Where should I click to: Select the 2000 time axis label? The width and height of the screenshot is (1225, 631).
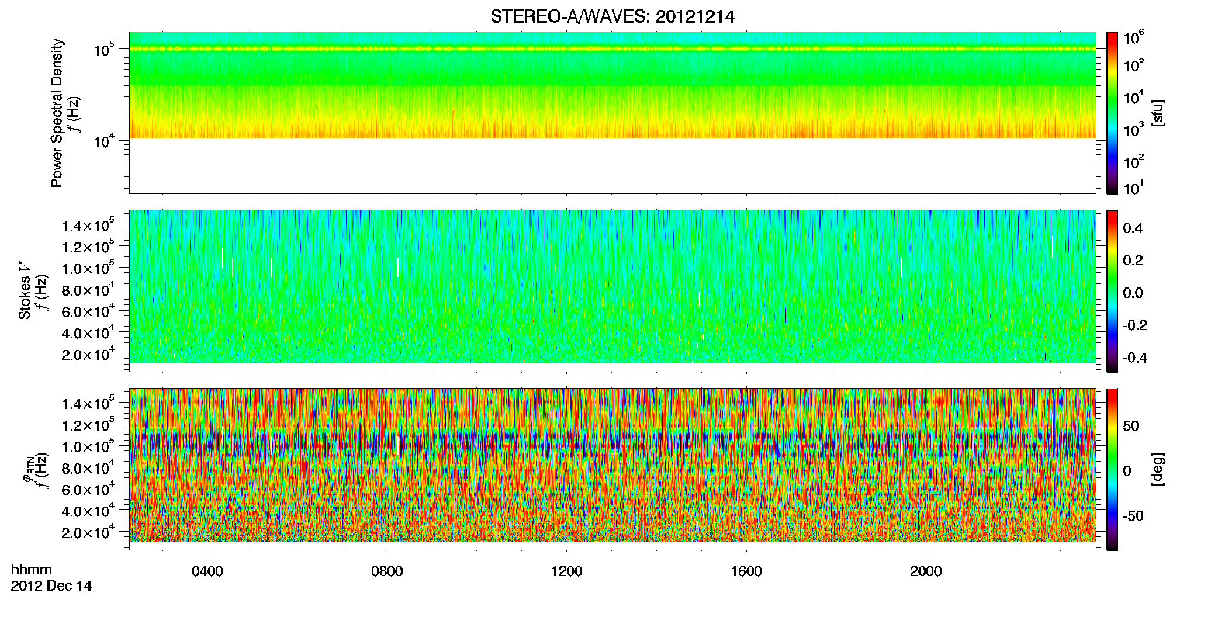926,571
